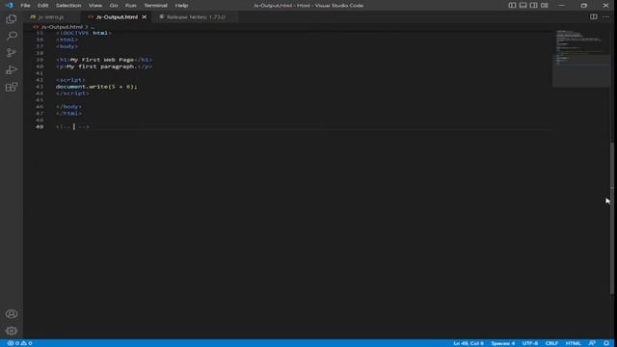The image size is (617, 347).
Task: Open the Go menu
Action: pyautogui.click(x=114, y=6)
